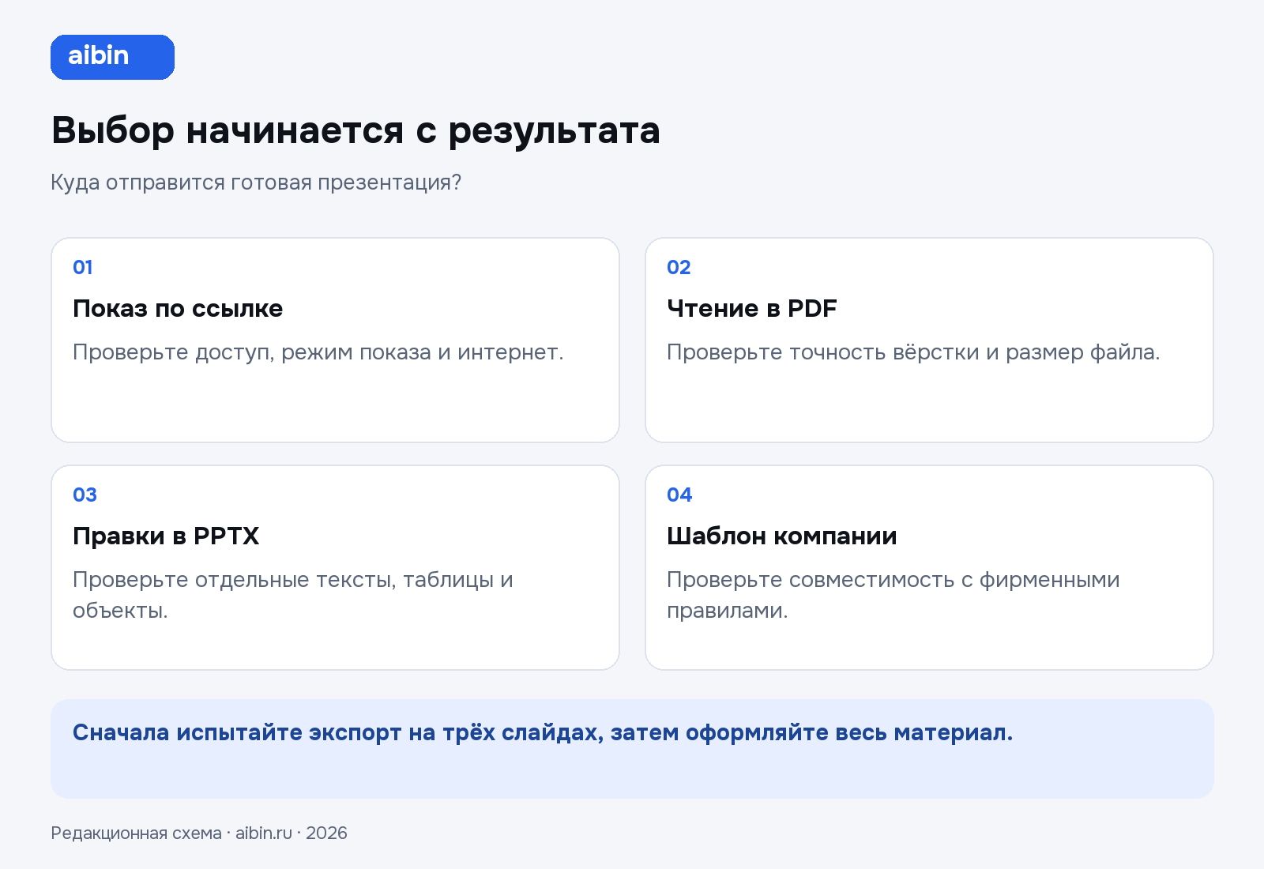Click 'Проверьте отдельные тексты, таблицы и объекты.'
The width and height of the screenshot is (1264, 869).
[293, 595]
